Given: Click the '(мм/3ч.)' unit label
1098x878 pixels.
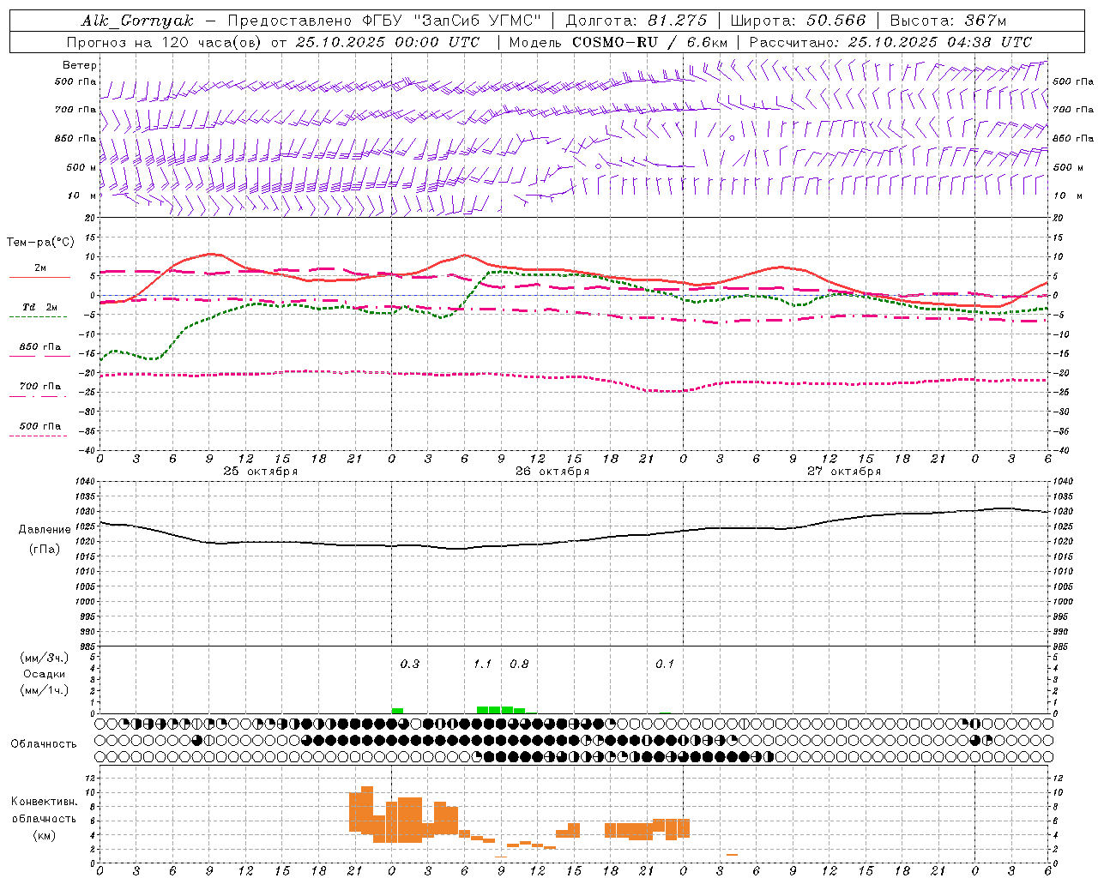Looking at the screenshot, I should tap(45, 658).
